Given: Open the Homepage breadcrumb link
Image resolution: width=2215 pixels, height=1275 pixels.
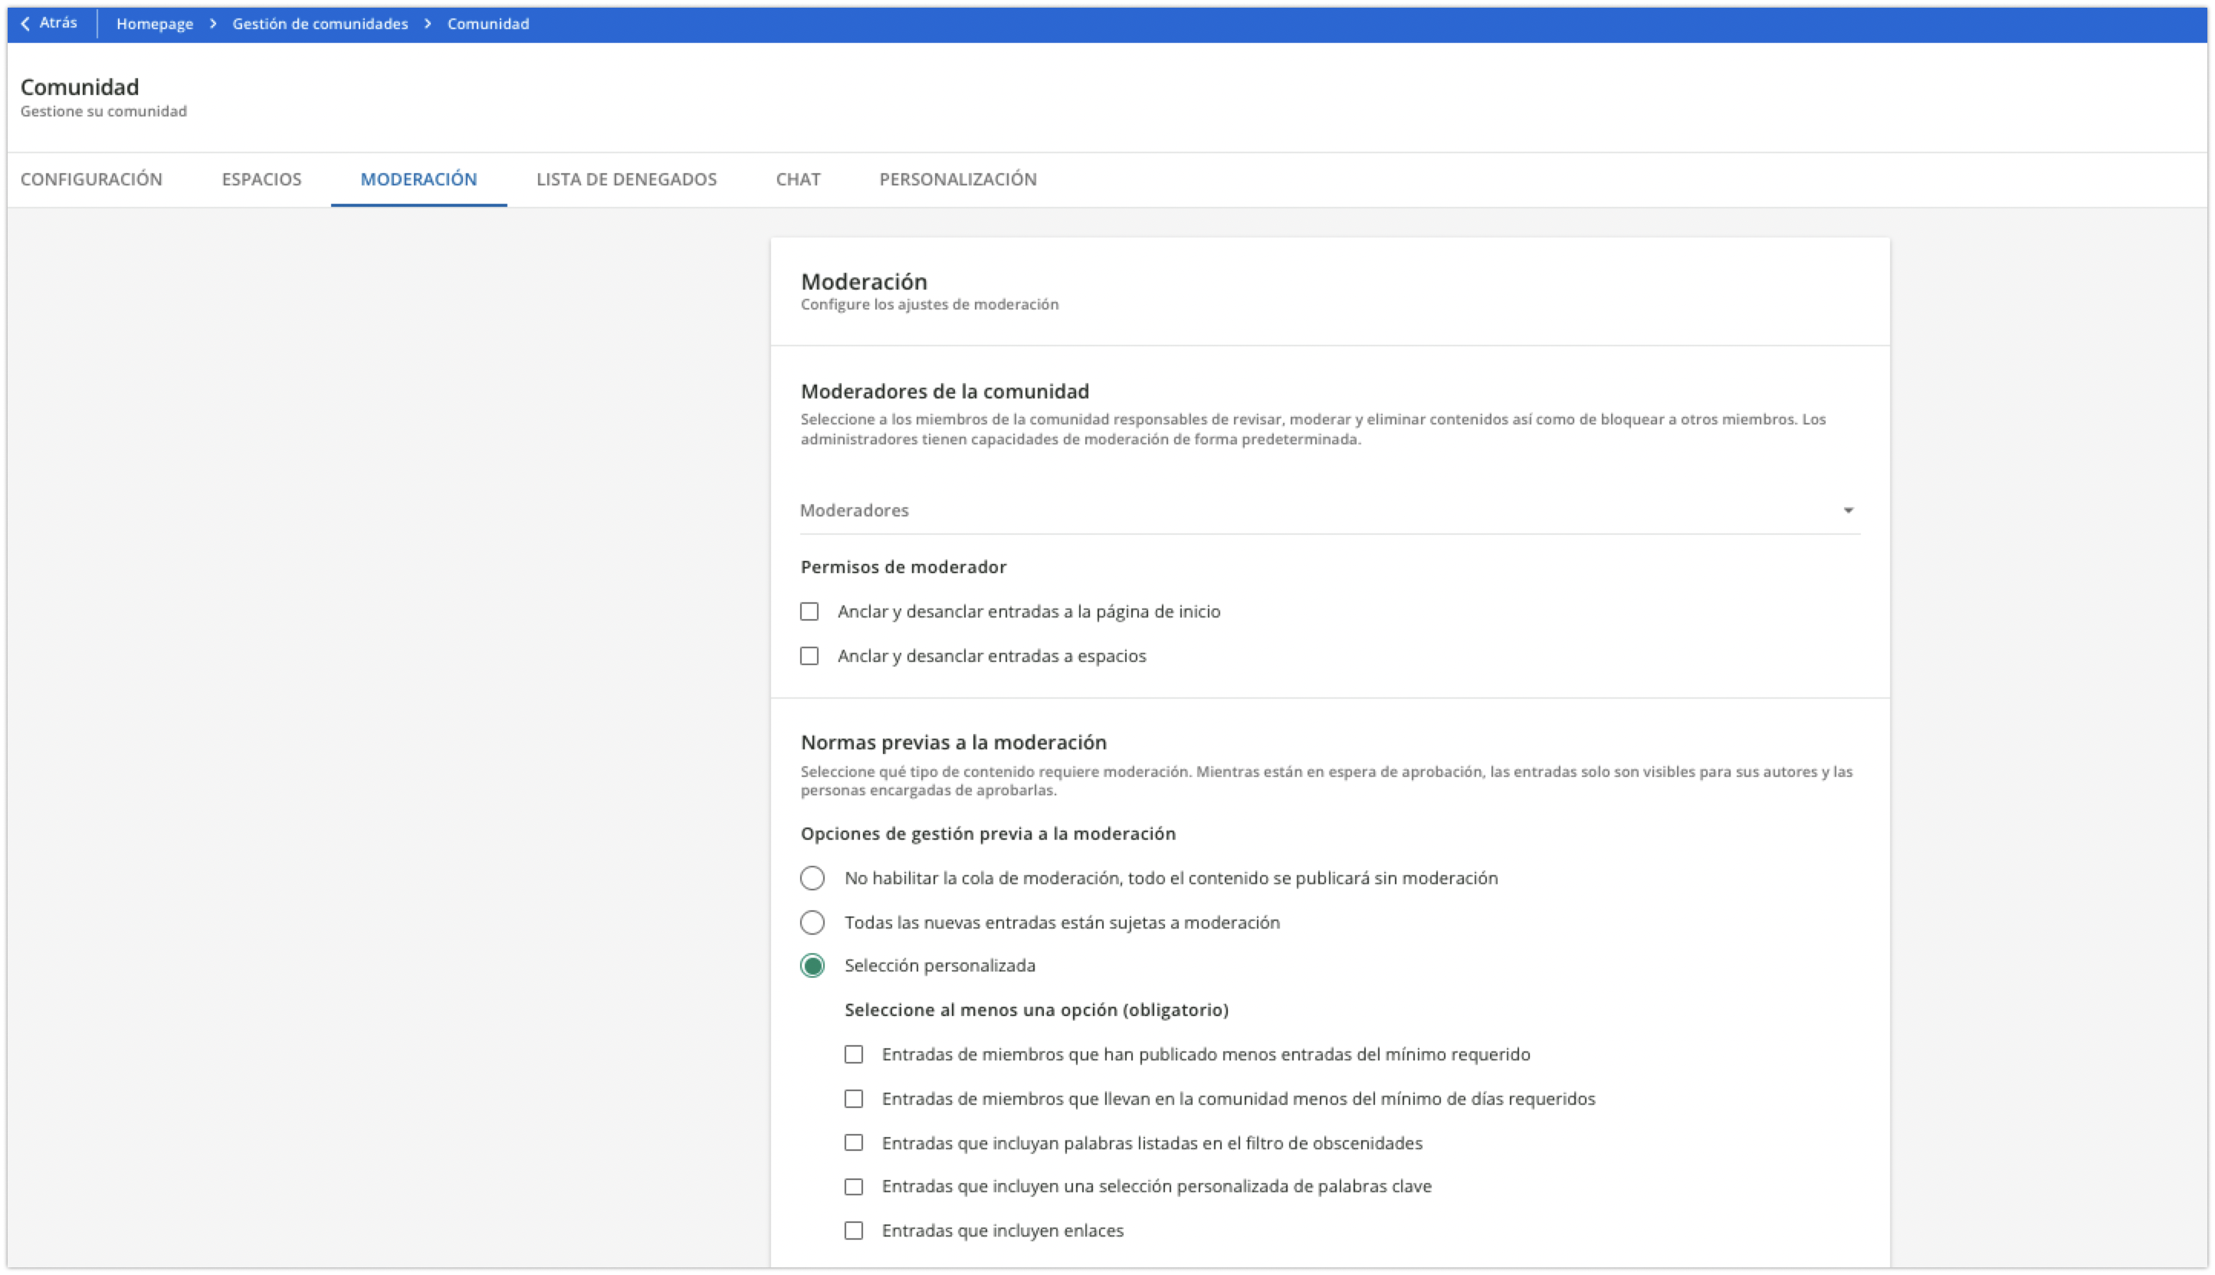Looking at the screenshot, I should 154,24.
